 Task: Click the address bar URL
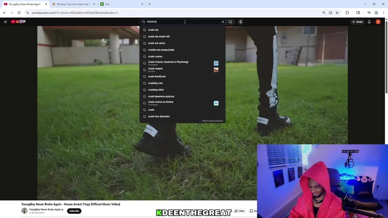coord(75,13)
